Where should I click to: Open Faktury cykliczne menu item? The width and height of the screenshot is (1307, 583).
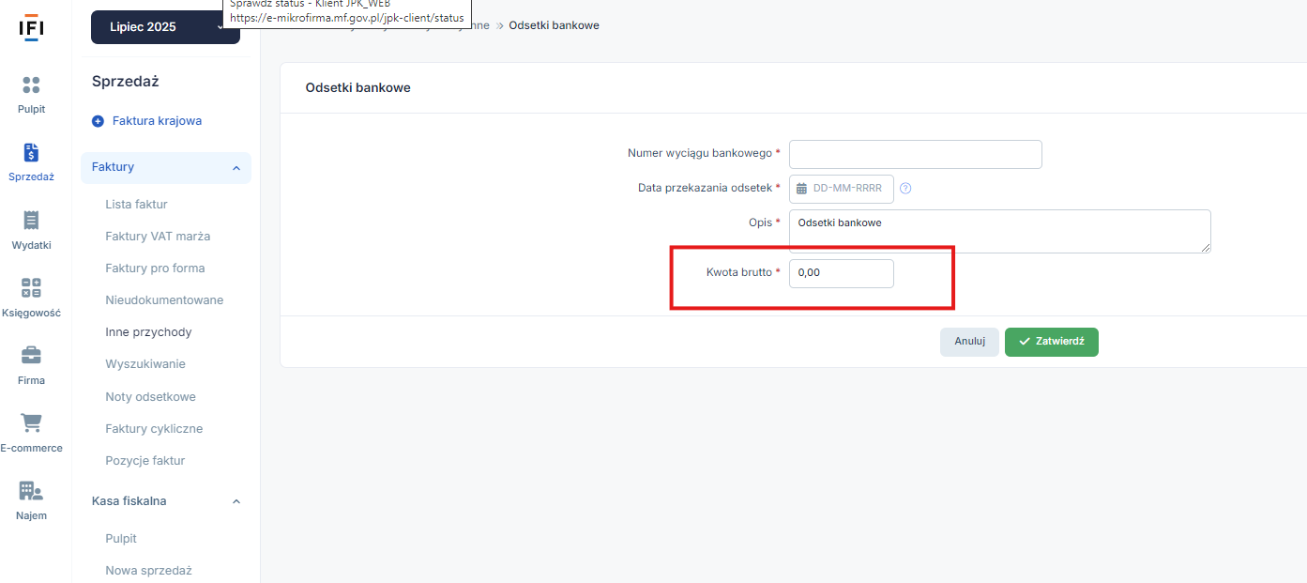click(155, 429)
